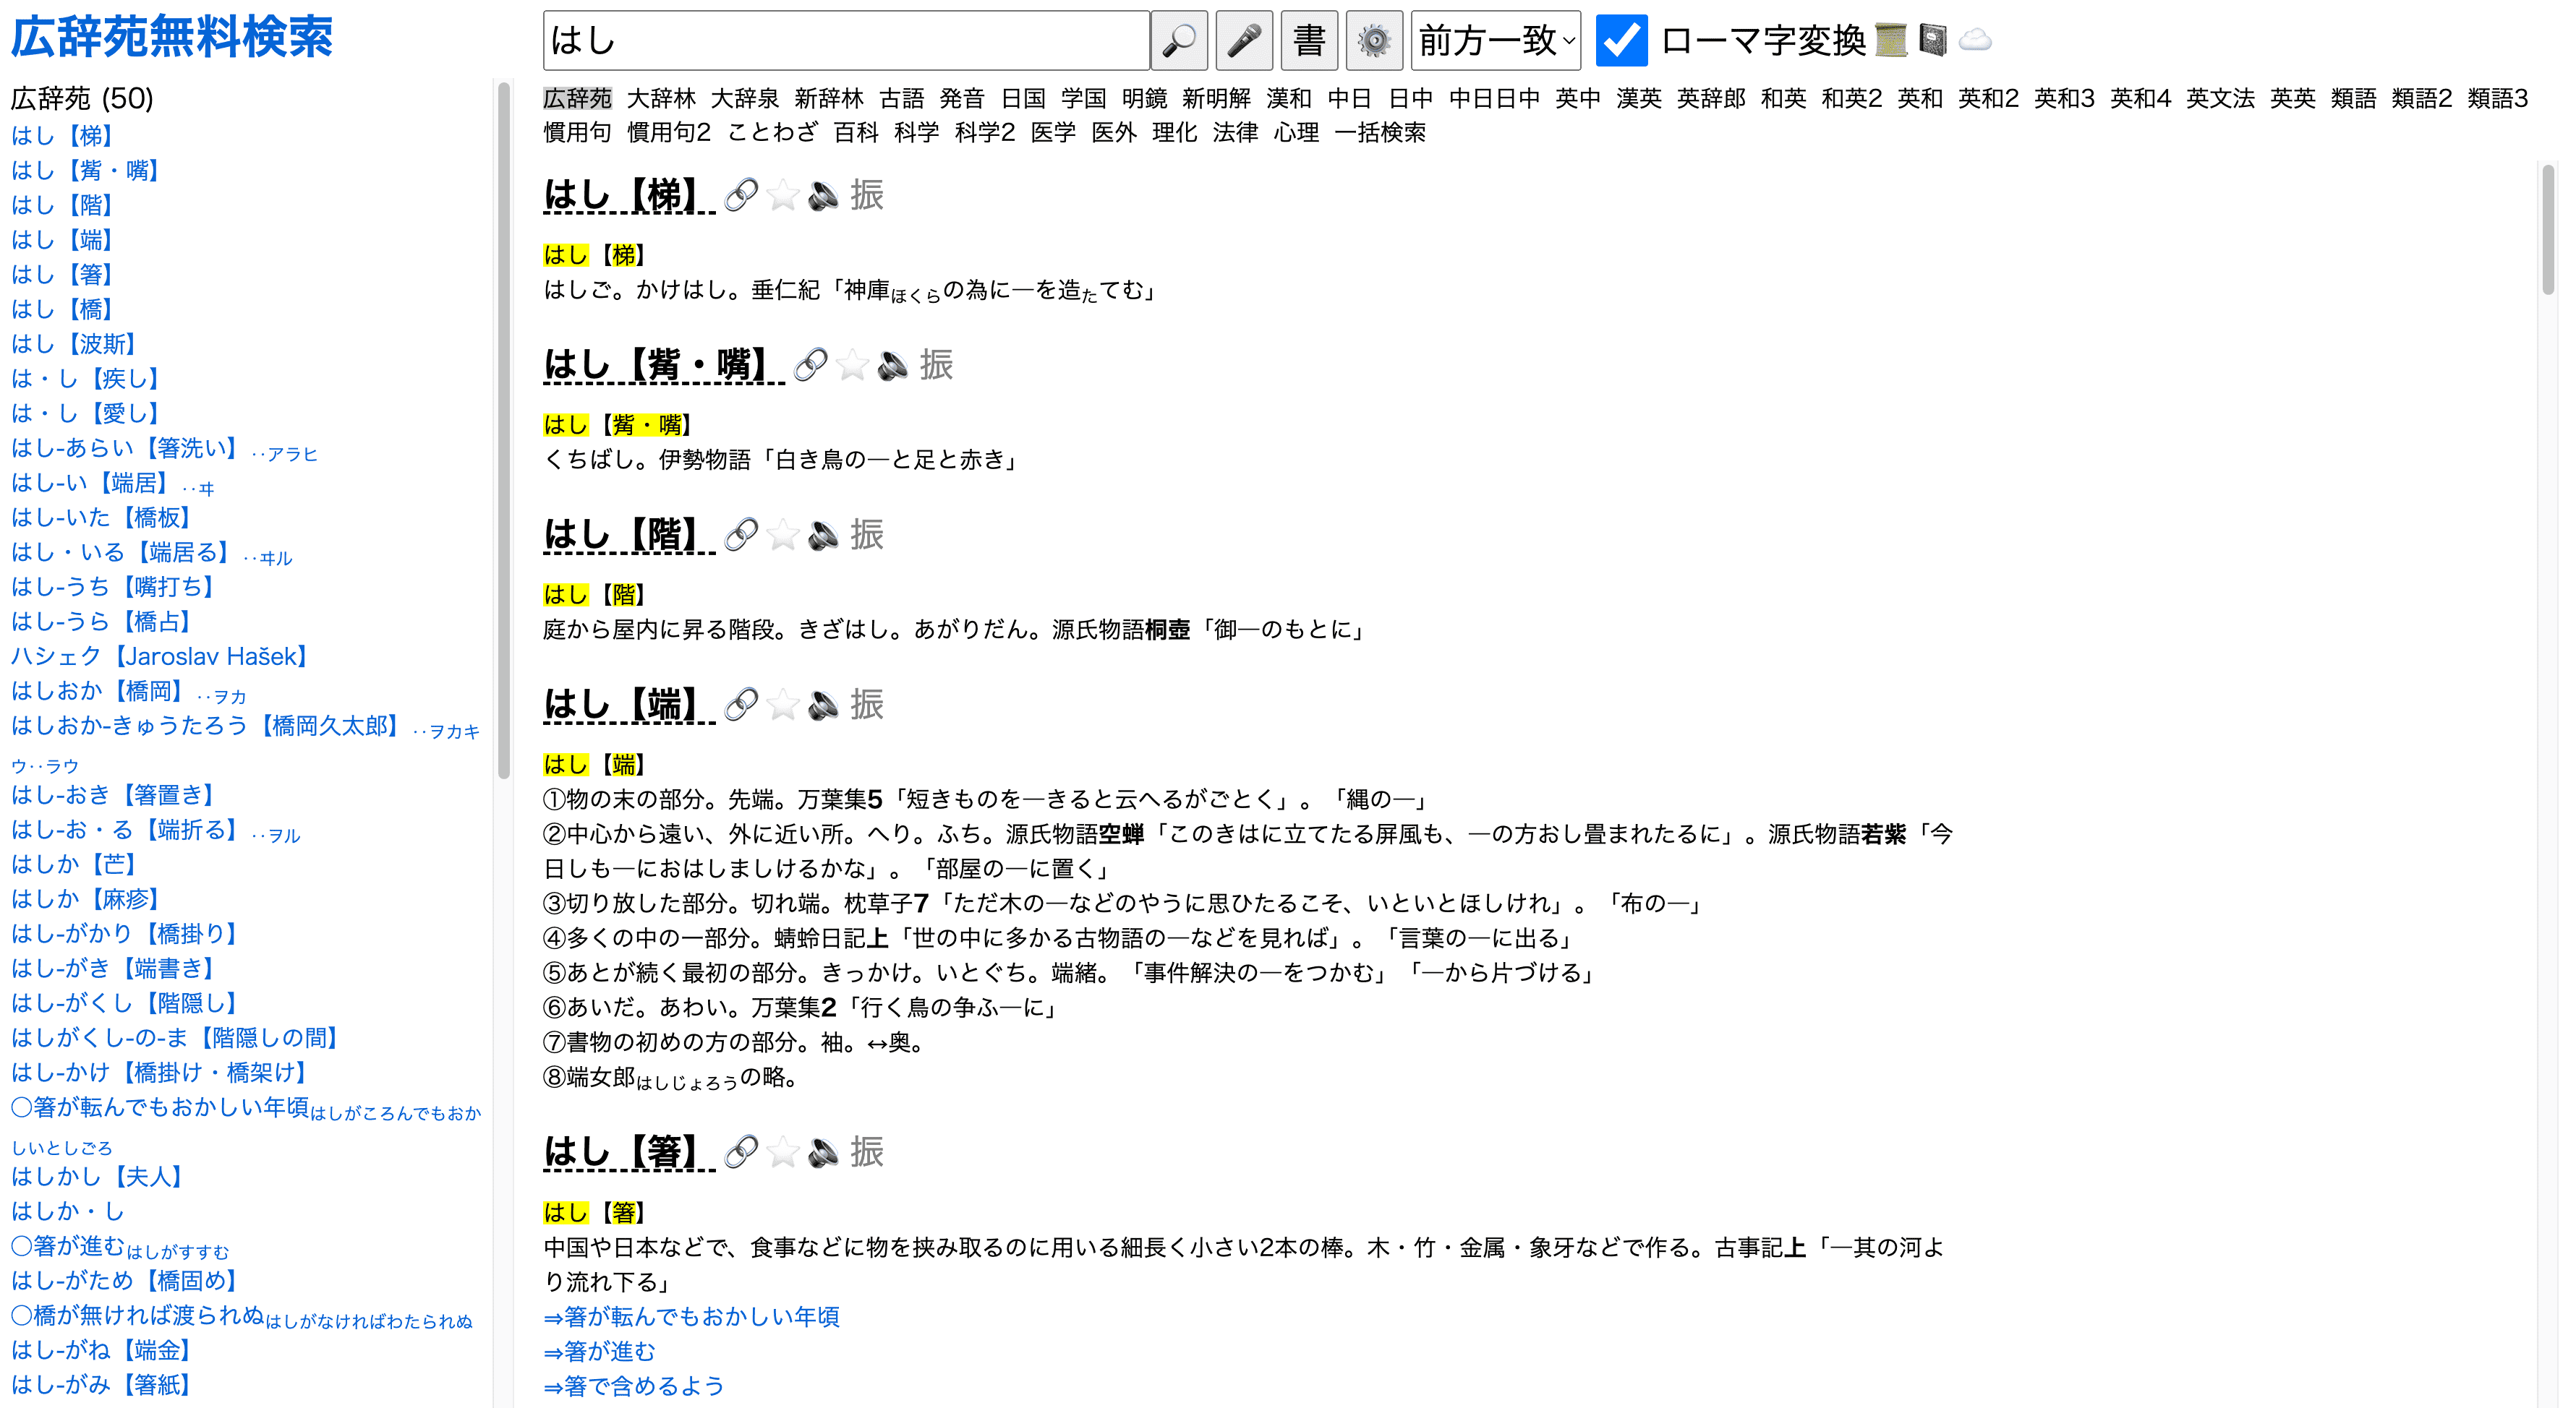The width and height of the screenshot is (2576, 1408).
Task: Switch to the 英辞郎 dictionary tab
Action: (x=1711, y=98)
